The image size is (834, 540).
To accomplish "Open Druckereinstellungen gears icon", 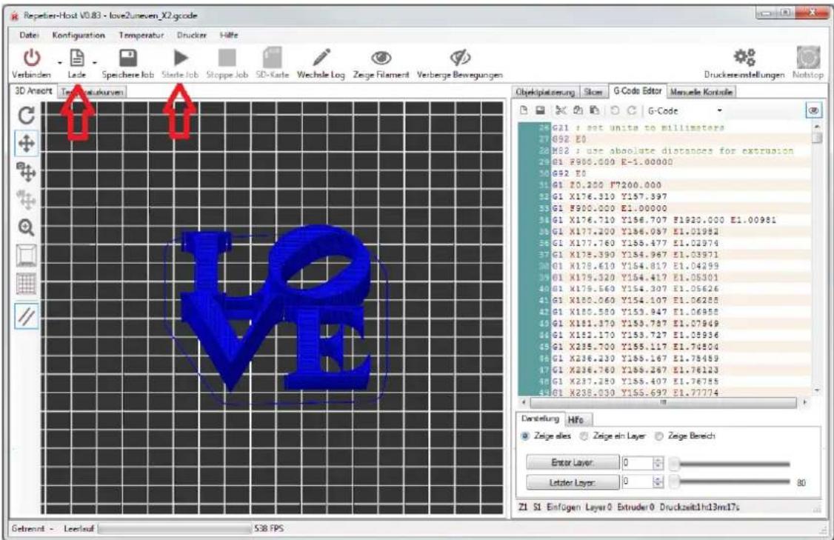I will 744,57.
